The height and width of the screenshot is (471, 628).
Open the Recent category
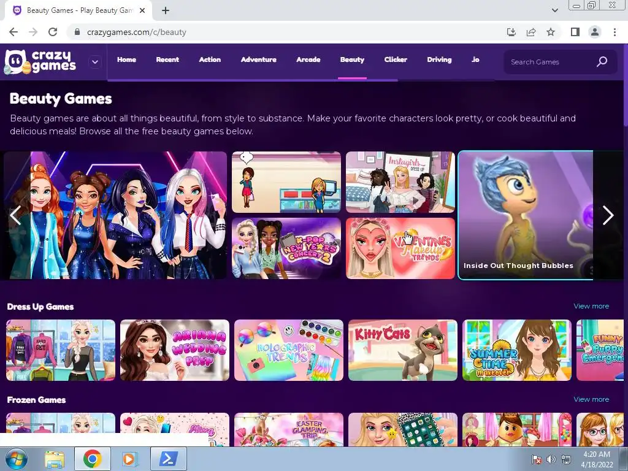tap(167, 59)
